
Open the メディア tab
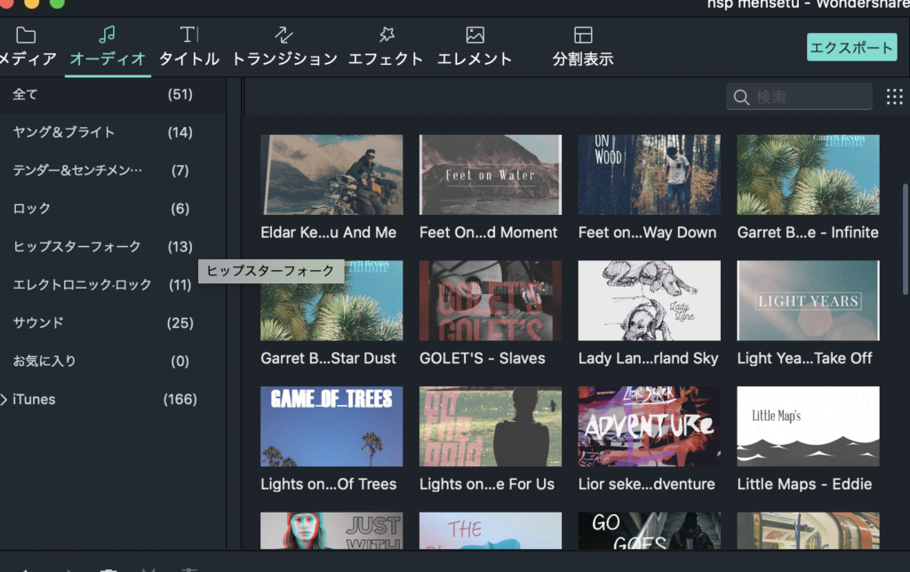point(26,46)
